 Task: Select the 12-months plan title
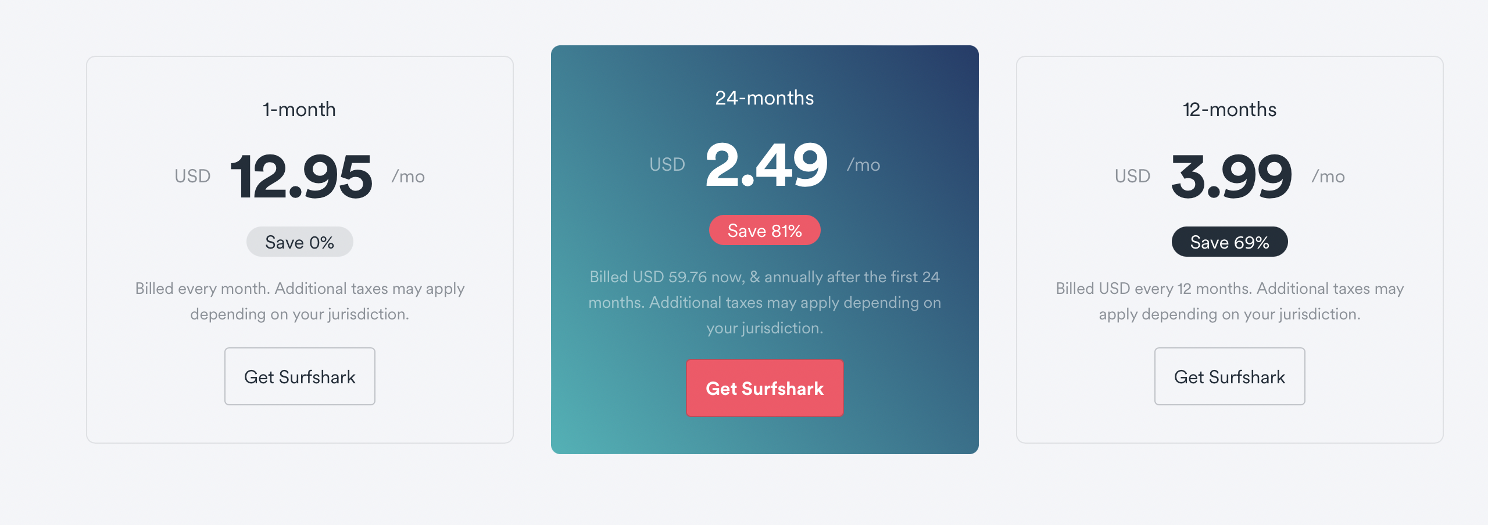[x=1230, y=110]
